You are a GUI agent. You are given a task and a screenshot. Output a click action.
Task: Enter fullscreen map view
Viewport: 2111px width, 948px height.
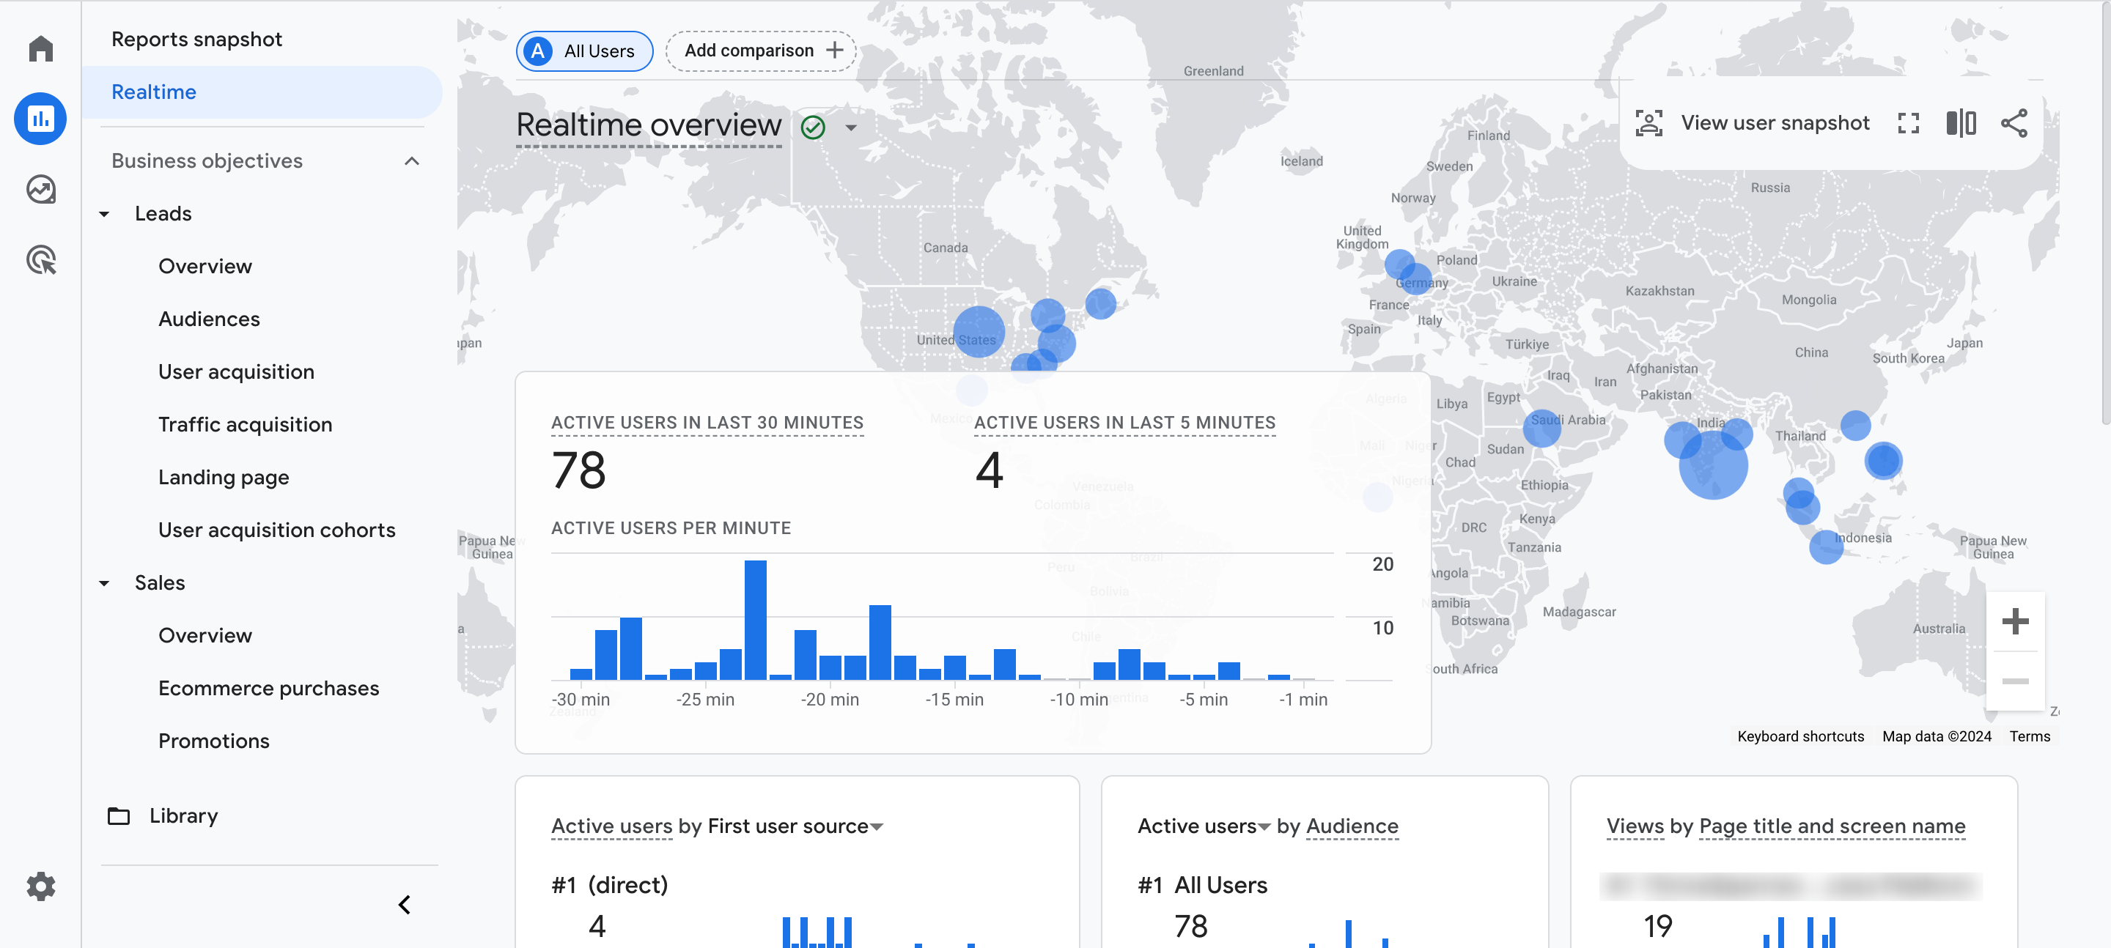1908,124
